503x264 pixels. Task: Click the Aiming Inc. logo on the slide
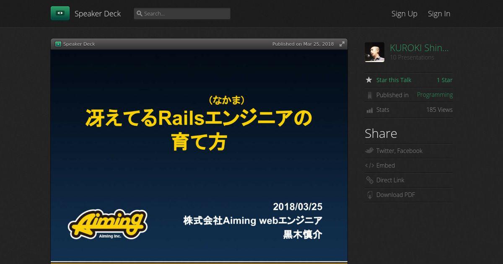tap(108, 224)
